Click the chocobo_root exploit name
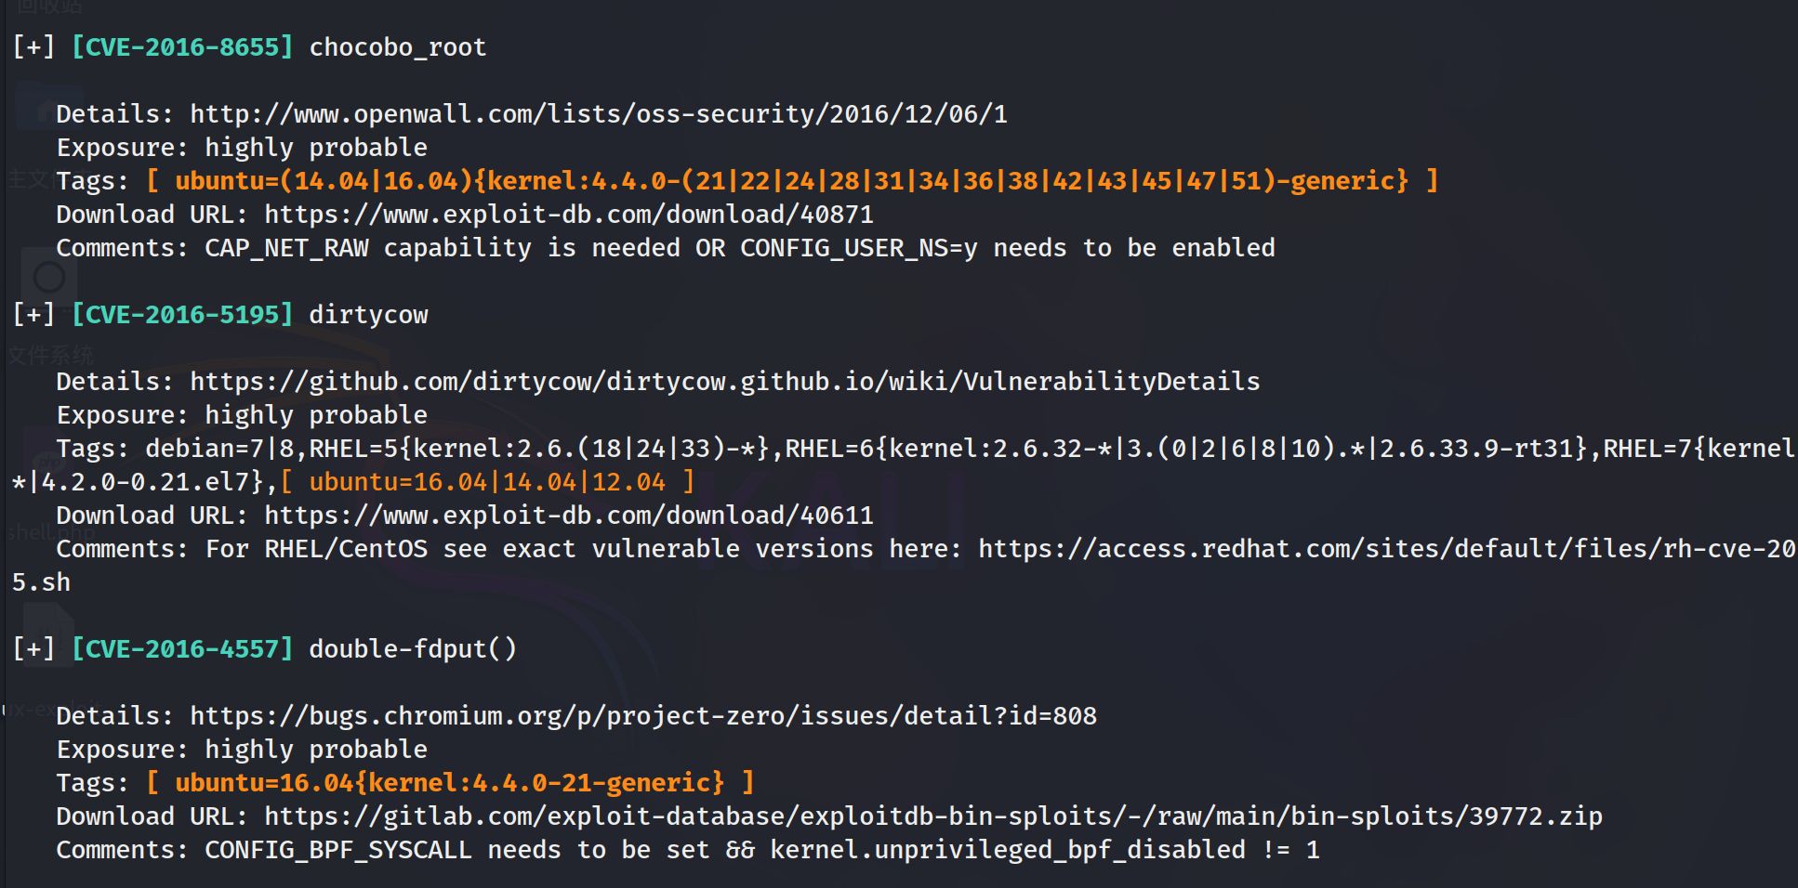The width and height of the screenshot is (1798, 888). (x=398, y=47)
